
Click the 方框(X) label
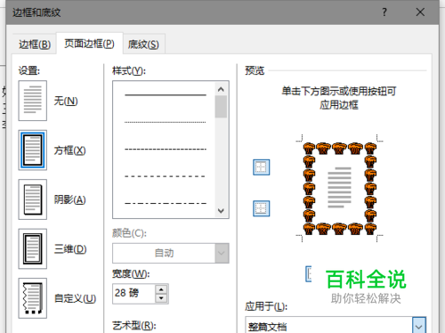click(x=69, y=150)
